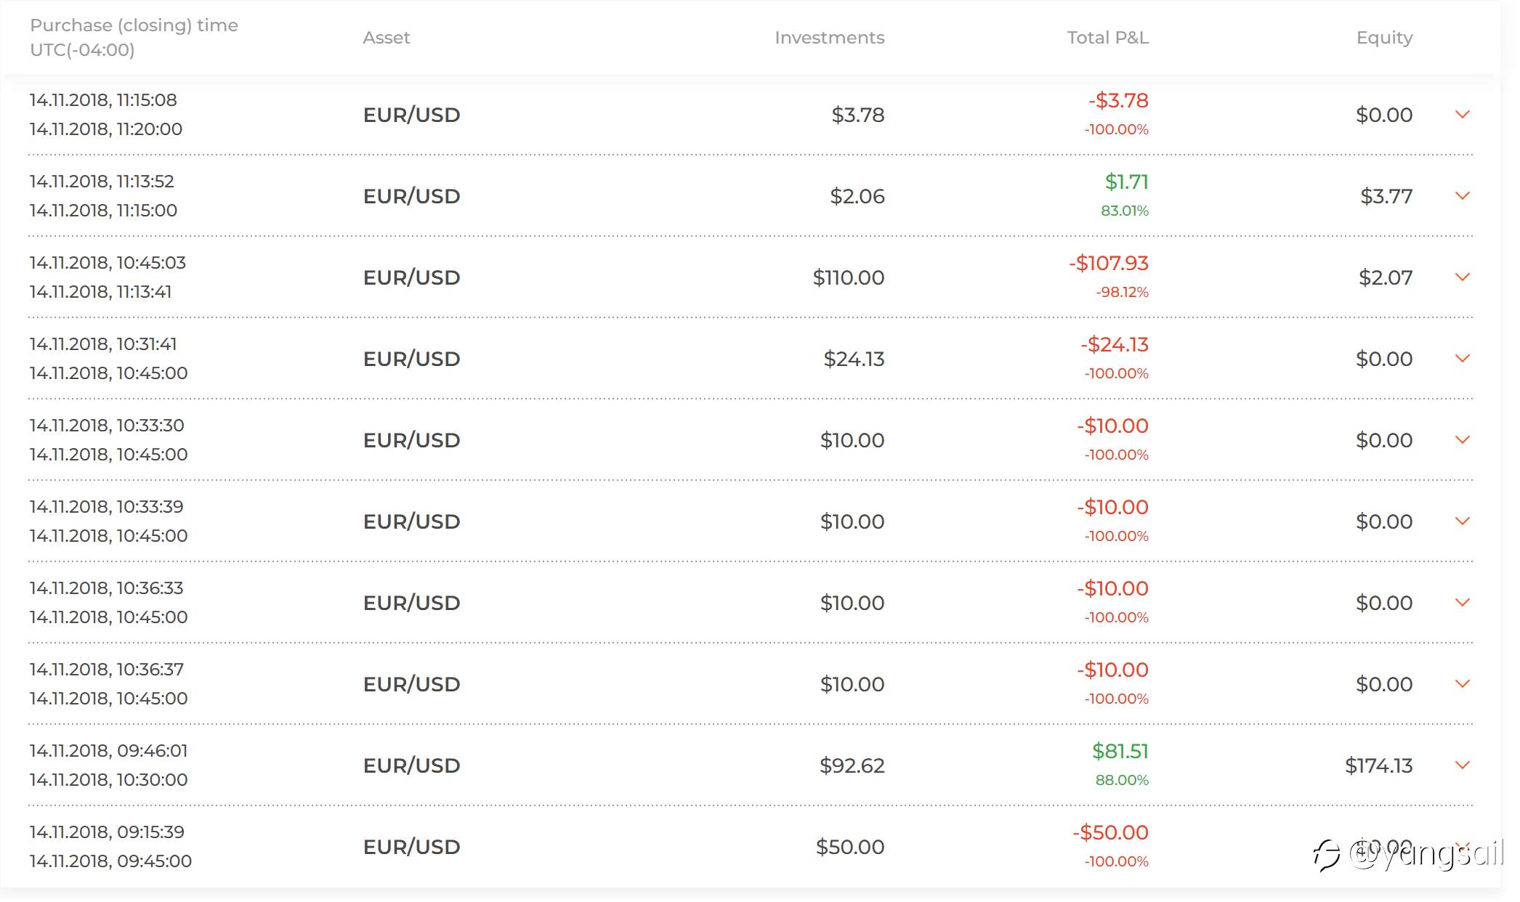Click the $81.51 profit value
The width and height of the screenshot is (1520, 902).
[x=1120, y=751]
